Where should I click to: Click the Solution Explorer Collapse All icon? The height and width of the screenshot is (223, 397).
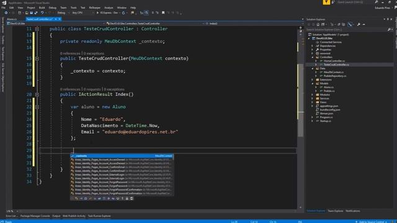[339, 25]
